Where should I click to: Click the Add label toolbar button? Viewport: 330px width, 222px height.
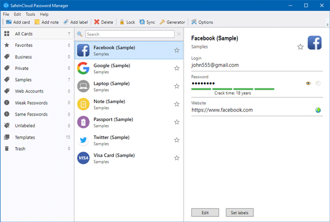[x=76, y=22]
